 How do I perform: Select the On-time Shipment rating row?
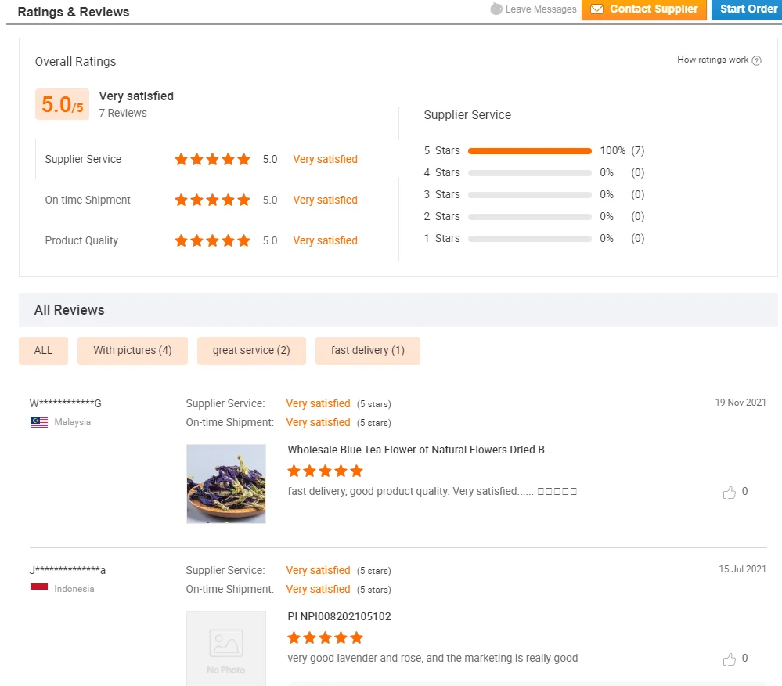click(x=217, y=200)
